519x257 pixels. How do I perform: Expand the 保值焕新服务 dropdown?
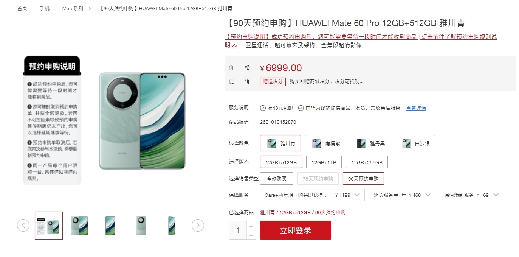click(471, 195)
